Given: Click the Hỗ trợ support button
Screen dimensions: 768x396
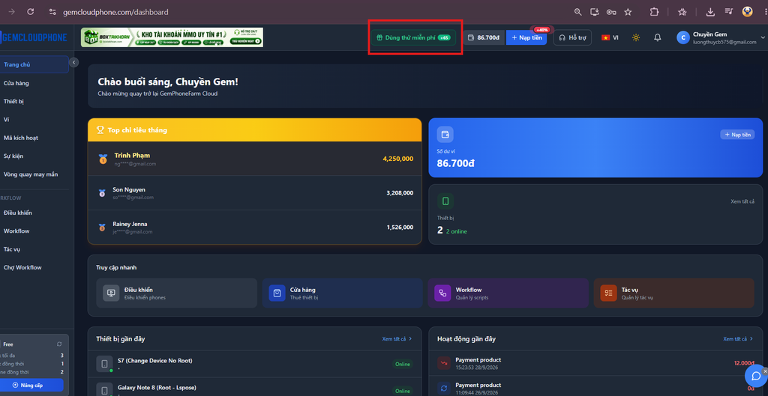Looking at the screenshot, I should click(x=572, y=37).
